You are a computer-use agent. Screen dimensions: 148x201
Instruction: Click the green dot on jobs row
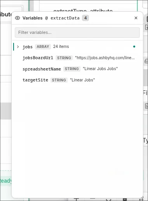(134, 46)
